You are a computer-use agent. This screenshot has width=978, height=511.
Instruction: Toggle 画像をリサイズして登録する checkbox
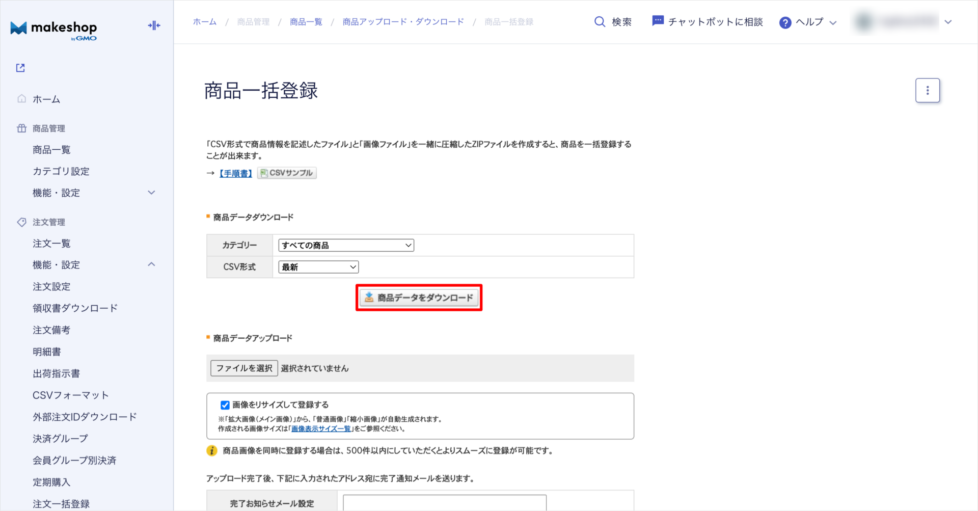tap(225, 405)
